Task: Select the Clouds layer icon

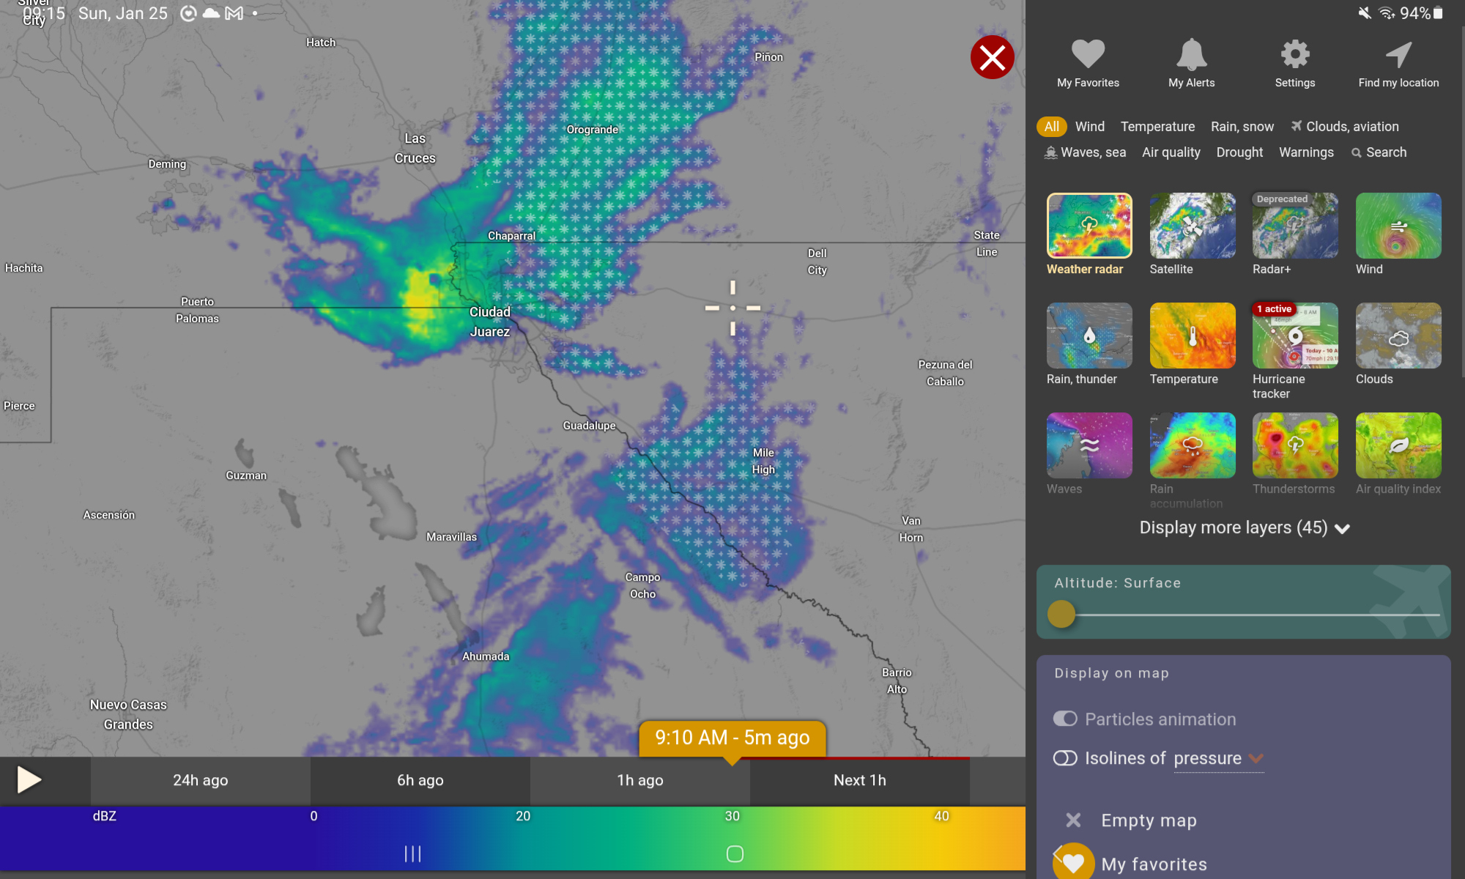Action: tap(1398, 335)
